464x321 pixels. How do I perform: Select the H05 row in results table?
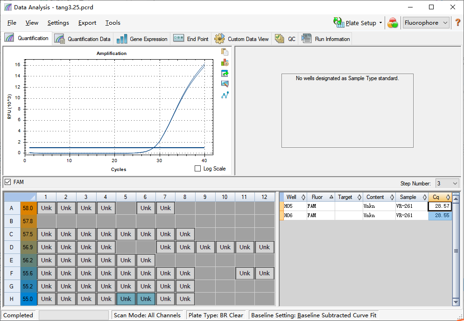pos(366,206)
